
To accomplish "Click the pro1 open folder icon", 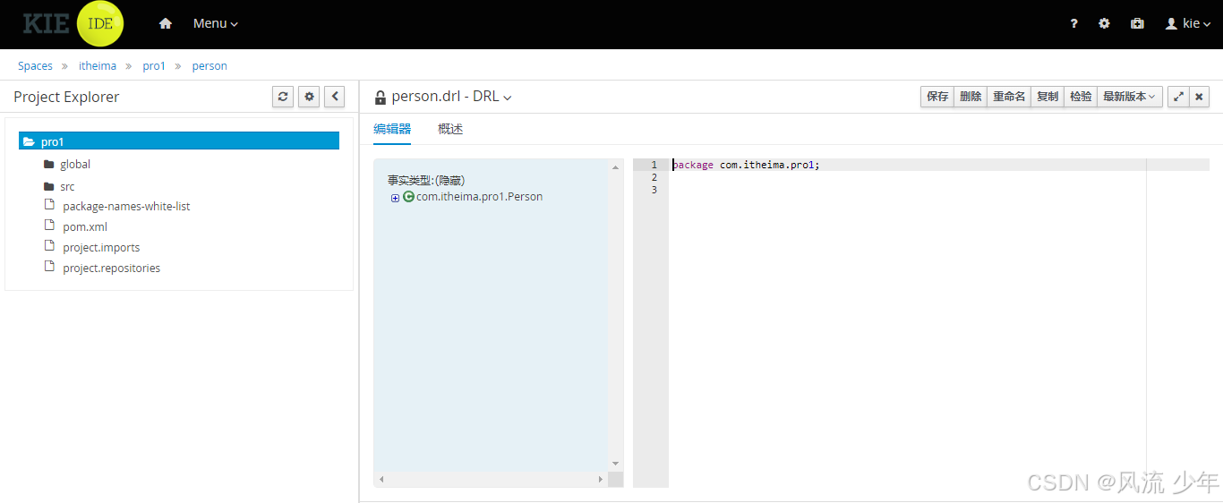I will (30, 141).
